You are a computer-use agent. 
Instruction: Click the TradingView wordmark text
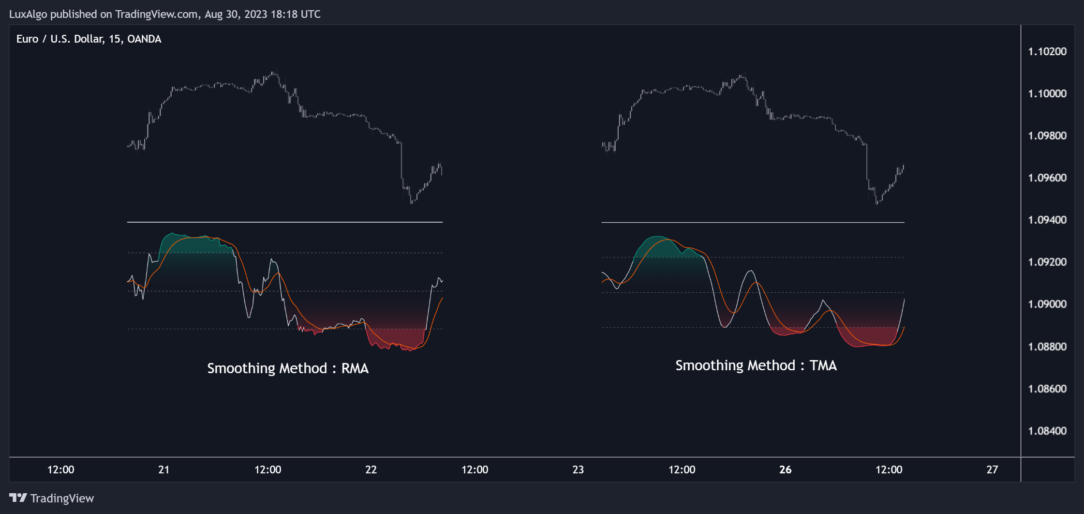pos(62,498)
